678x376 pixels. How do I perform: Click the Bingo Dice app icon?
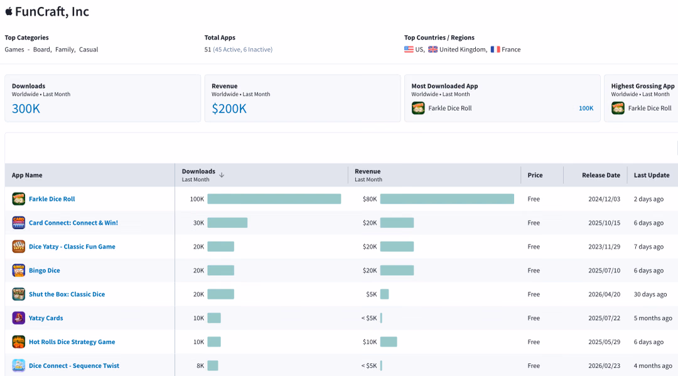tap(19, 270)
